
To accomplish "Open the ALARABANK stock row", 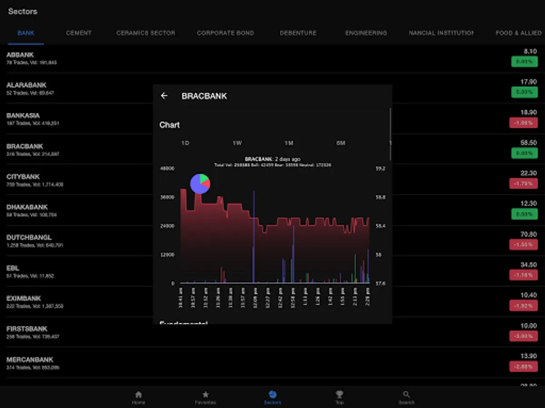I will pyautogui.click(x=272, y=88).
